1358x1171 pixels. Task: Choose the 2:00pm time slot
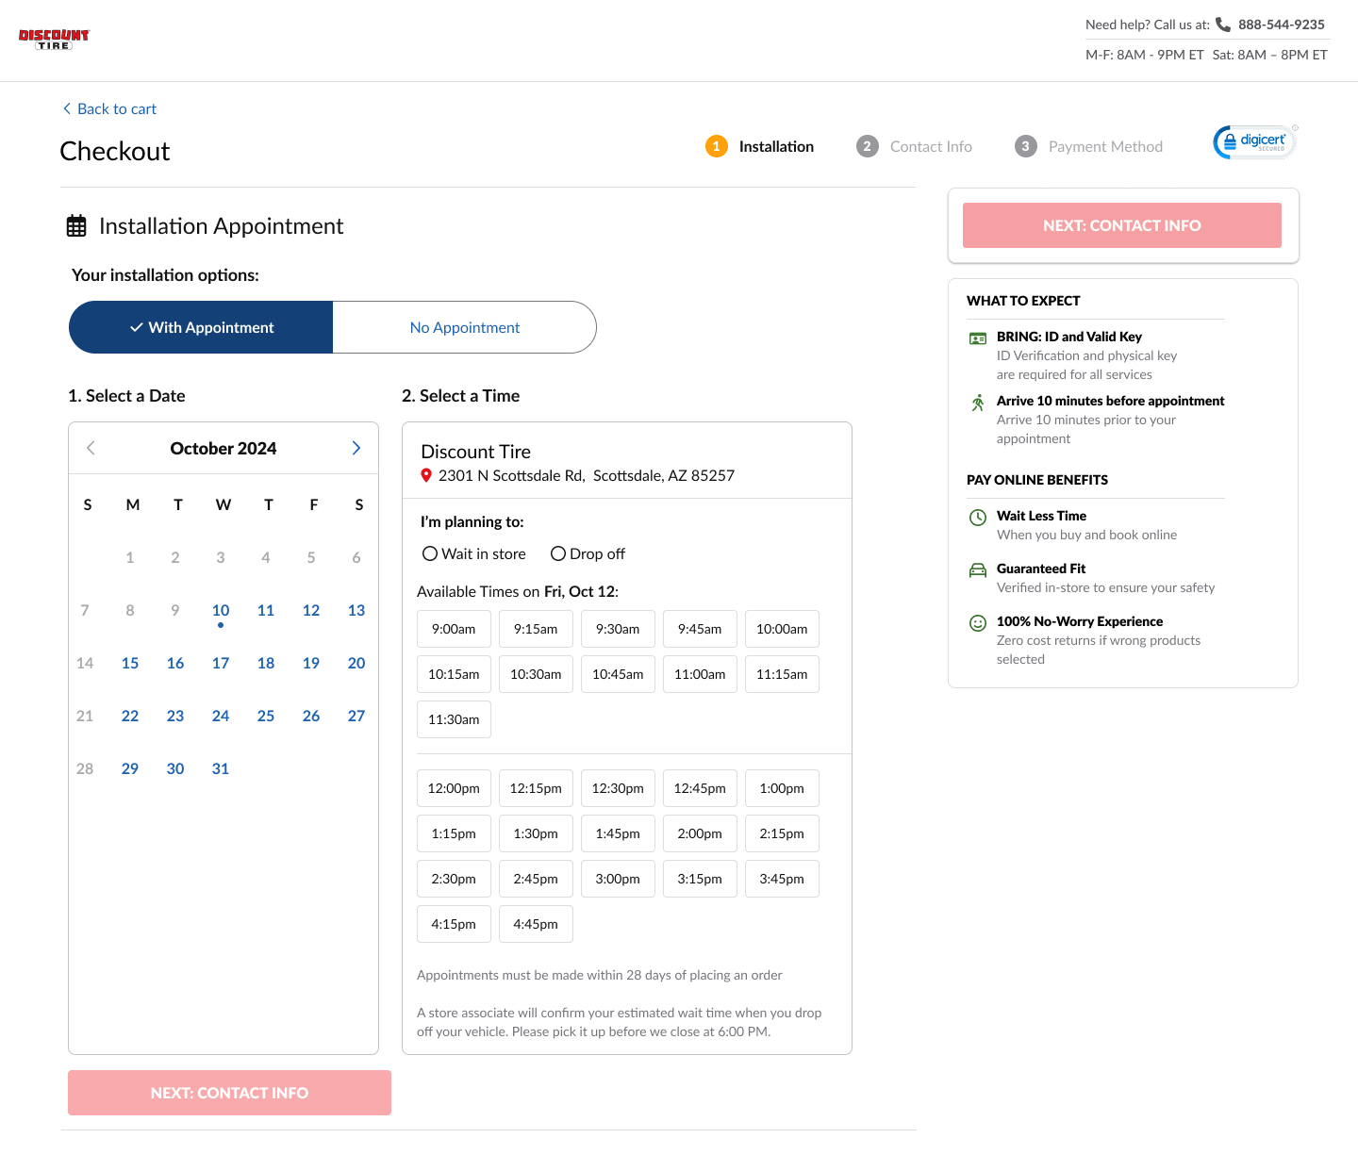click(x=700, y=833)
